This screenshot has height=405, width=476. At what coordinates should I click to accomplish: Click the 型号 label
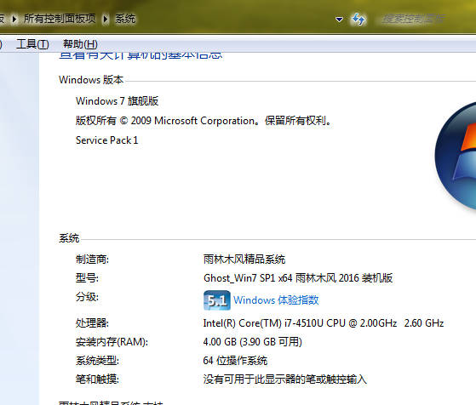coord(87,278)
